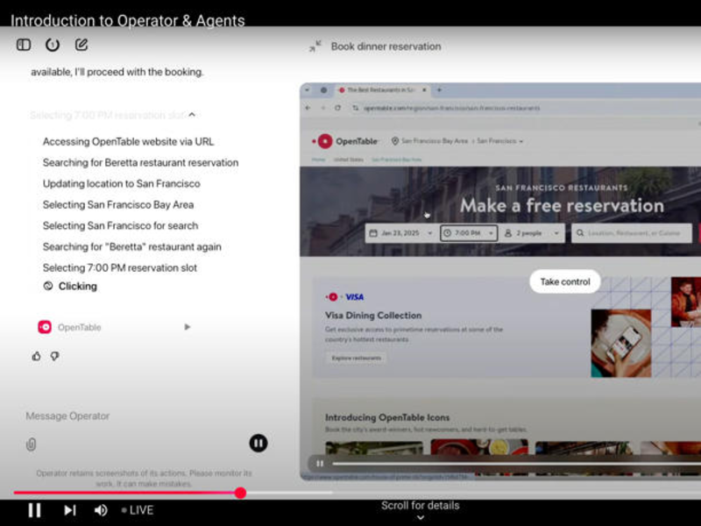Click the Message Operator input field
Image resolution: width=701 pixels, height=526 pixels.
pyautogui.click(x=131, y=416)
